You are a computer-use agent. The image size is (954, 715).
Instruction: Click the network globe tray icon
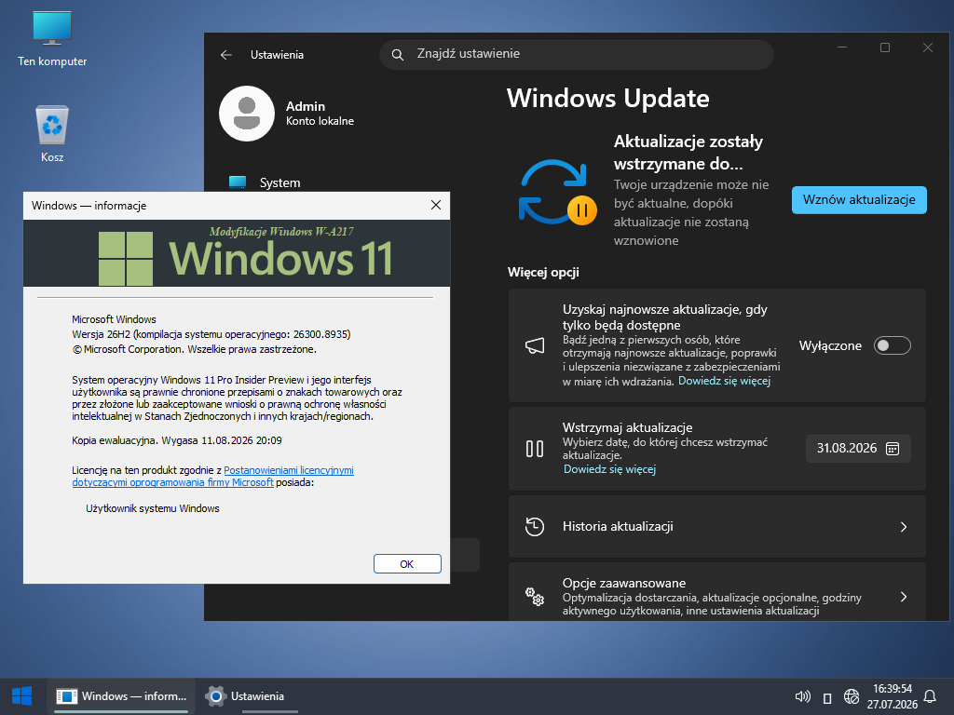point(852,696)
